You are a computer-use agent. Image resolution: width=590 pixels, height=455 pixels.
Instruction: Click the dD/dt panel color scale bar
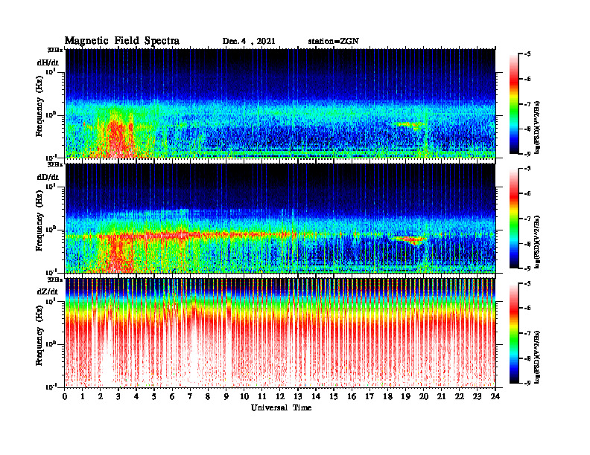[x=514, y=219]
